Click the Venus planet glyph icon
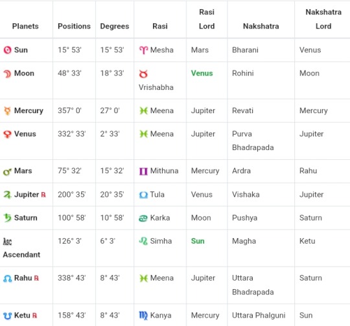350x326 pixels. point(7,134)
